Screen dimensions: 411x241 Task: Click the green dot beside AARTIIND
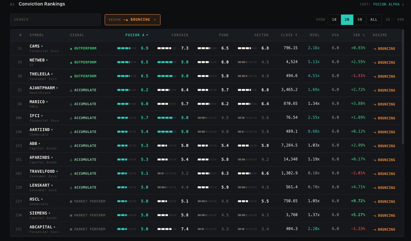pos(52,130)
